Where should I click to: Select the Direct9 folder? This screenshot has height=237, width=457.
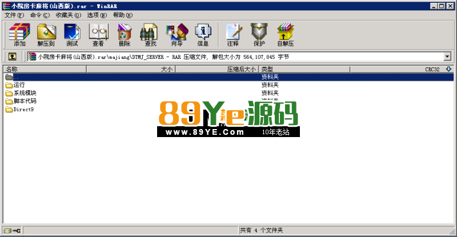(19, 110)
